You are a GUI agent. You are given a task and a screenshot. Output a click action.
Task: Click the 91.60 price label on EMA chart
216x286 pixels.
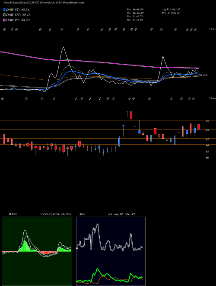[203, 75]
